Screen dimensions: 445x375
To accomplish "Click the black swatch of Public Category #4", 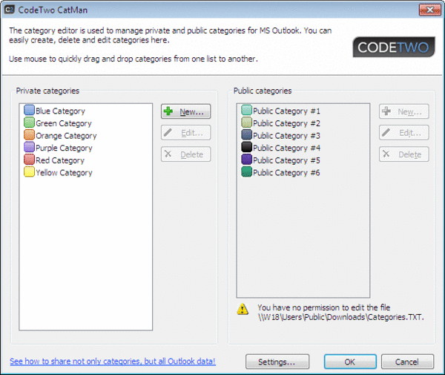I will 246,148.
